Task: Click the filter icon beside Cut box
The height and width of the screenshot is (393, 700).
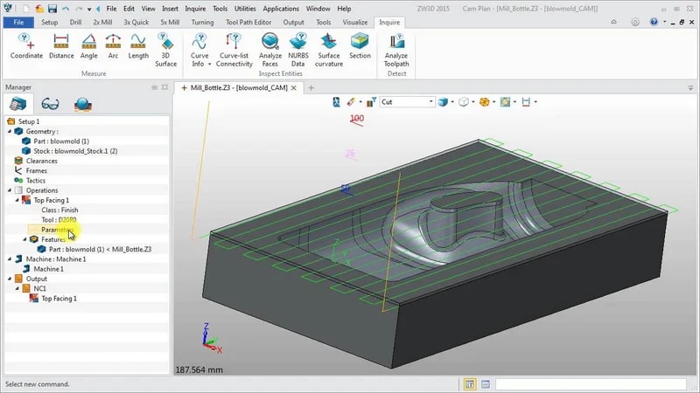Action: [371, 102]
